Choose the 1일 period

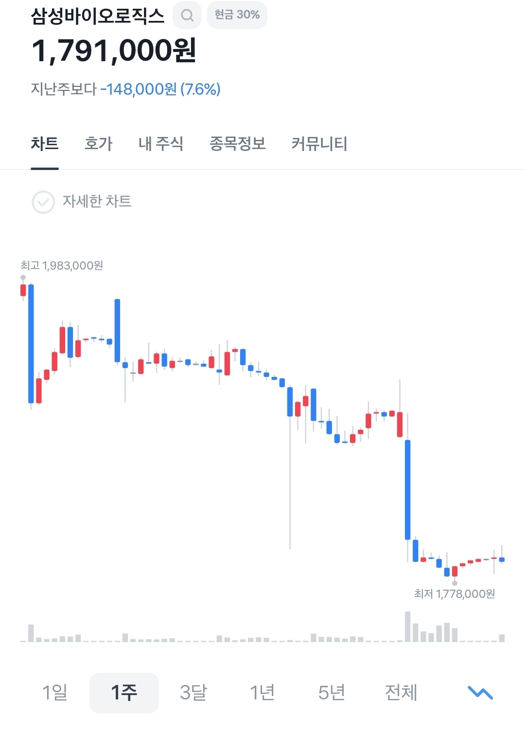(x=55, y=693)
